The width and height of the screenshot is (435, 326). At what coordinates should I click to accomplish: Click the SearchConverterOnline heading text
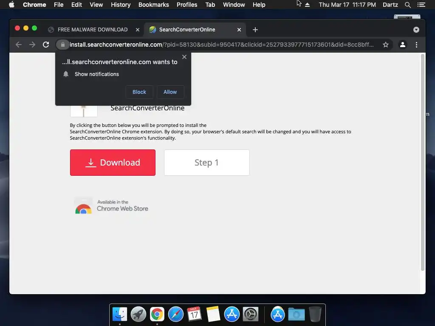[147, 108]
